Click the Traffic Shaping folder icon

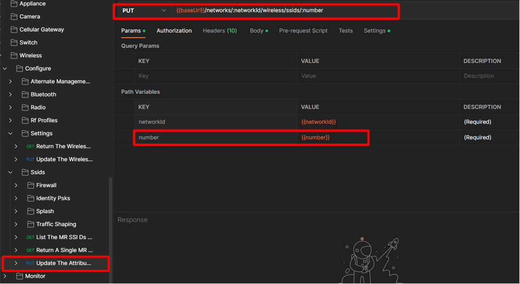point(30,224)
